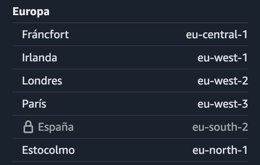
Task: Click the eu-west-2 region code
Action: pyautogui.click(x=223, y=81)
